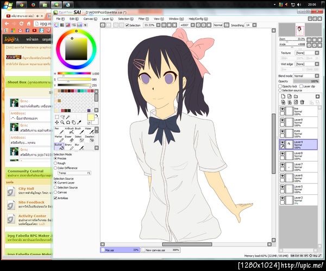Click the foreground yellow color swatch
326x271 pixels.
pyautogui.click(x=91, y=118)
